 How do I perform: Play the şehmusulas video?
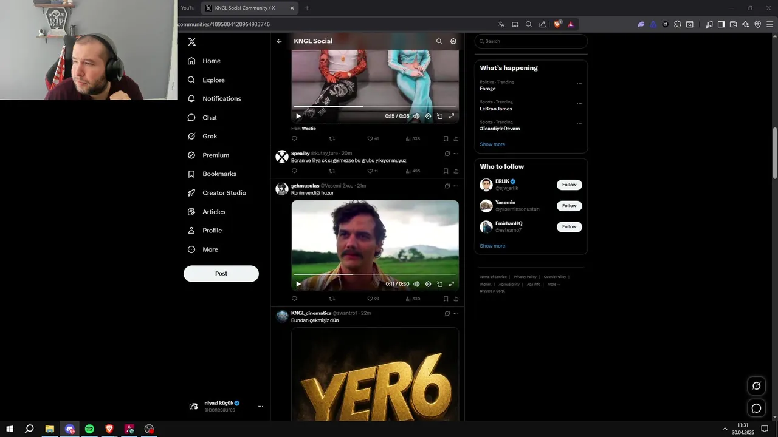click(298, 284)
